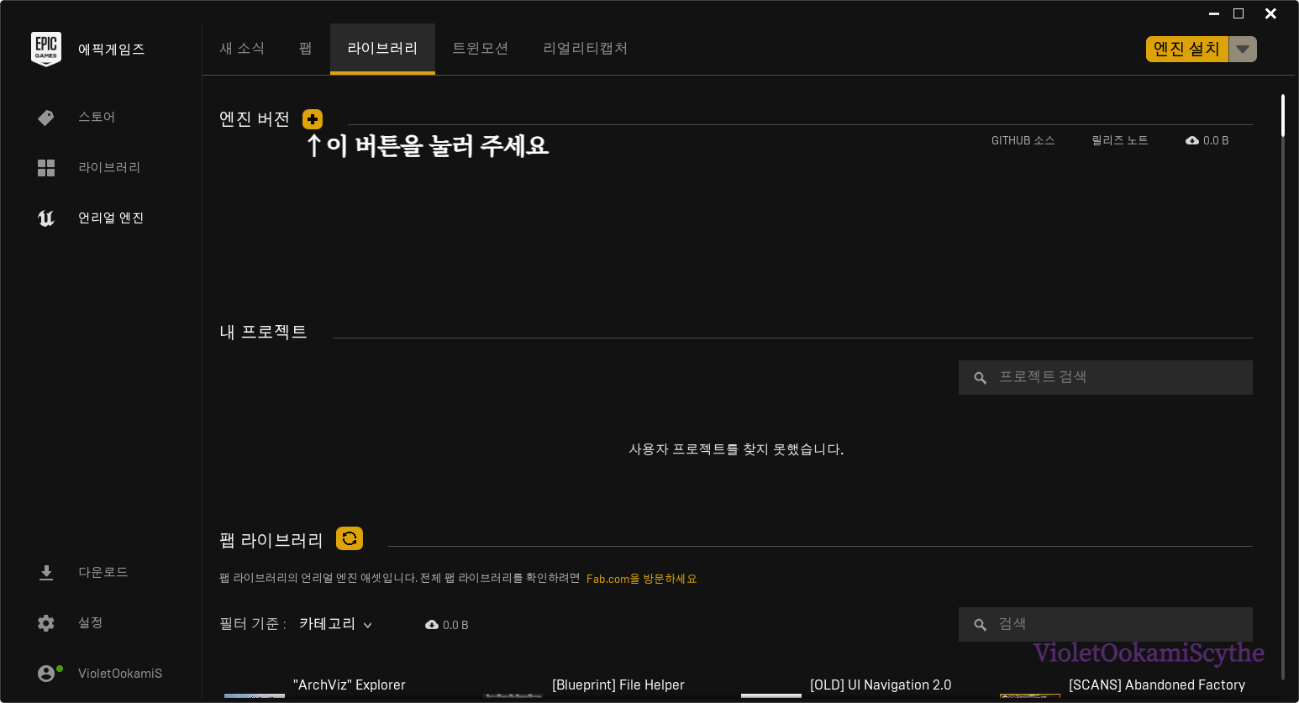Focus the 팹 library 검색 input field
1299x703 pixels.
click(1106, 624)
